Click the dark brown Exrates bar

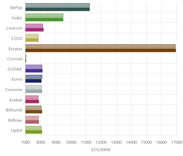100,50
